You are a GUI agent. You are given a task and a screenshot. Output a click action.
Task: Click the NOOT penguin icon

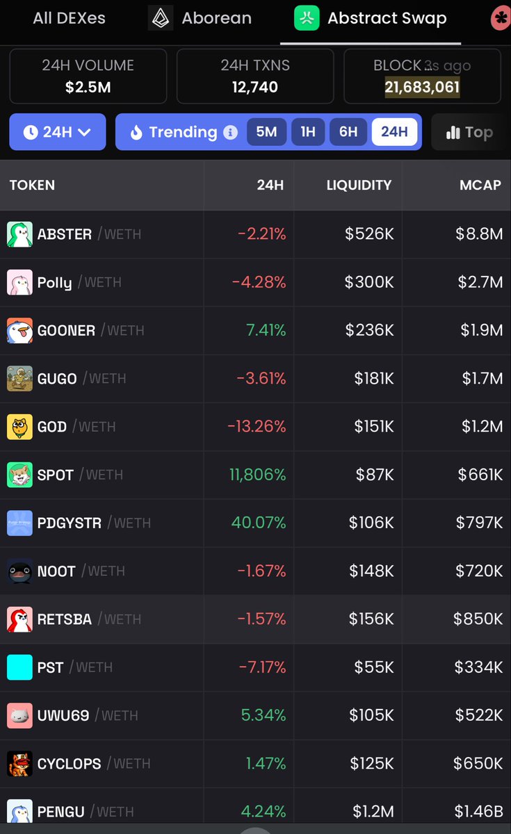click(x=19, y=571)
